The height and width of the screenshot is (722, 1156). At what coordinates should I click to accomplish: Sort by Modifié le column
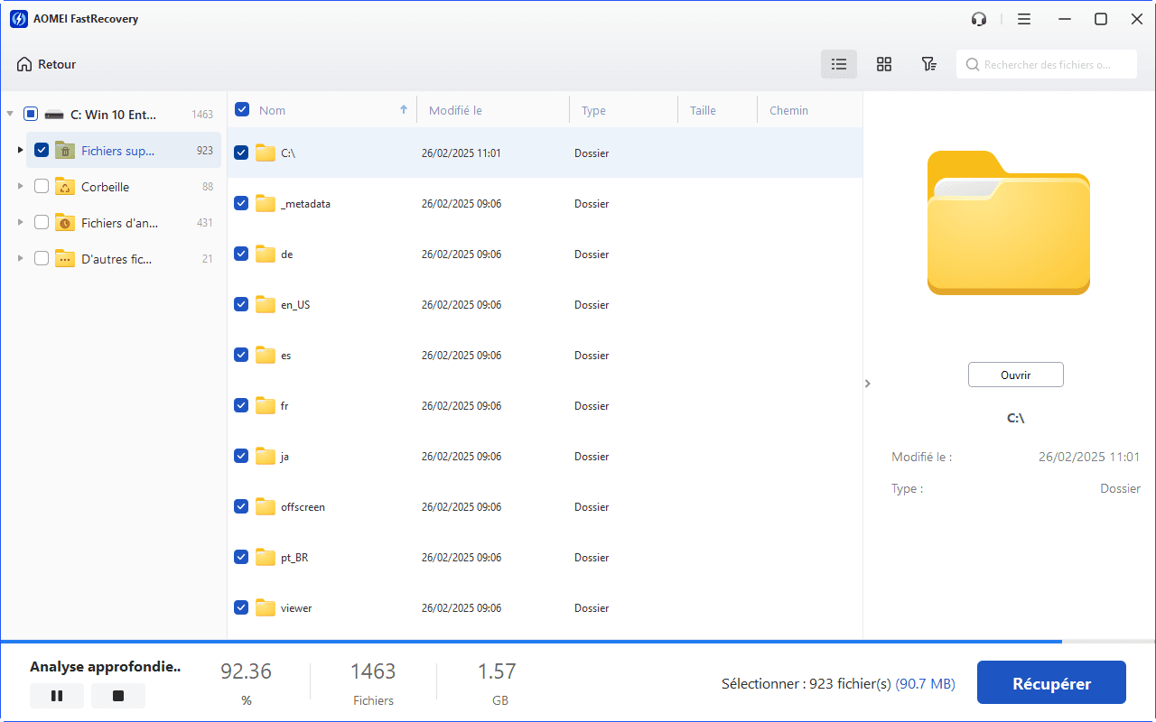point(455,110)
